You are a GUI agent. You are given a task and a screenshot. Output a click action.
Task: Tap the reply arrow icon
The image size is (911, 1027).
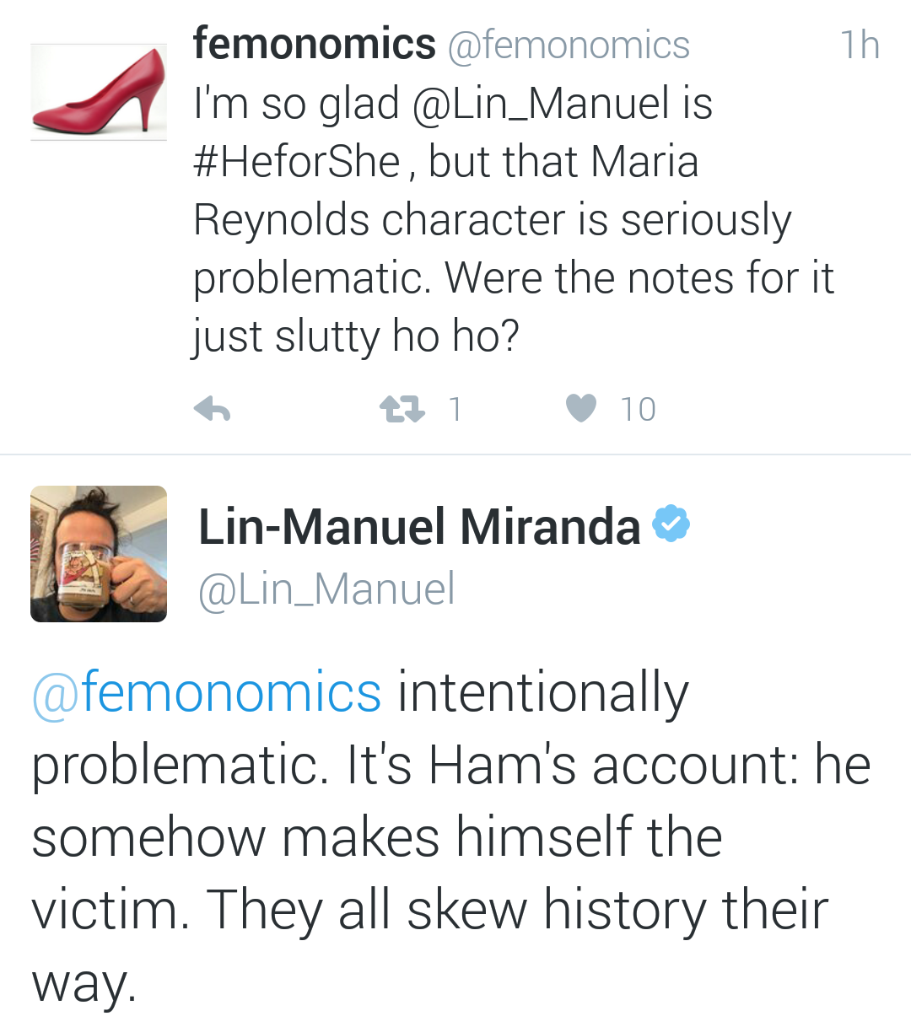pos(212,410)
